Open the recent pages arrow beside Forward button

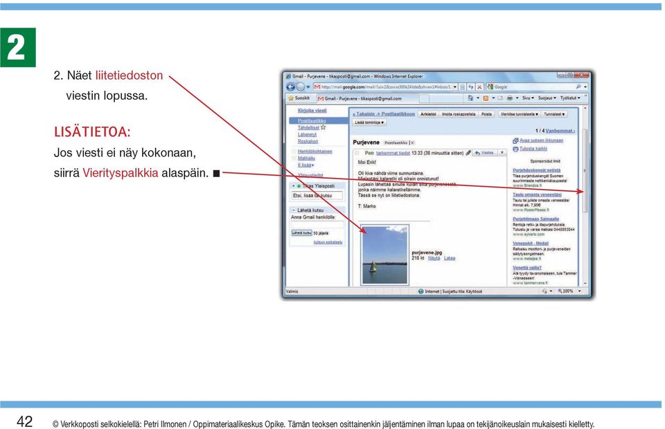point(308,87)
